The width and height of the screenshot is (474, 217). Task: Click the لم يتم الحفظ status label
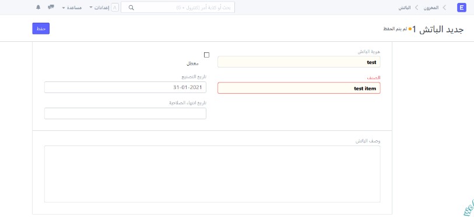tap(395, 29)
